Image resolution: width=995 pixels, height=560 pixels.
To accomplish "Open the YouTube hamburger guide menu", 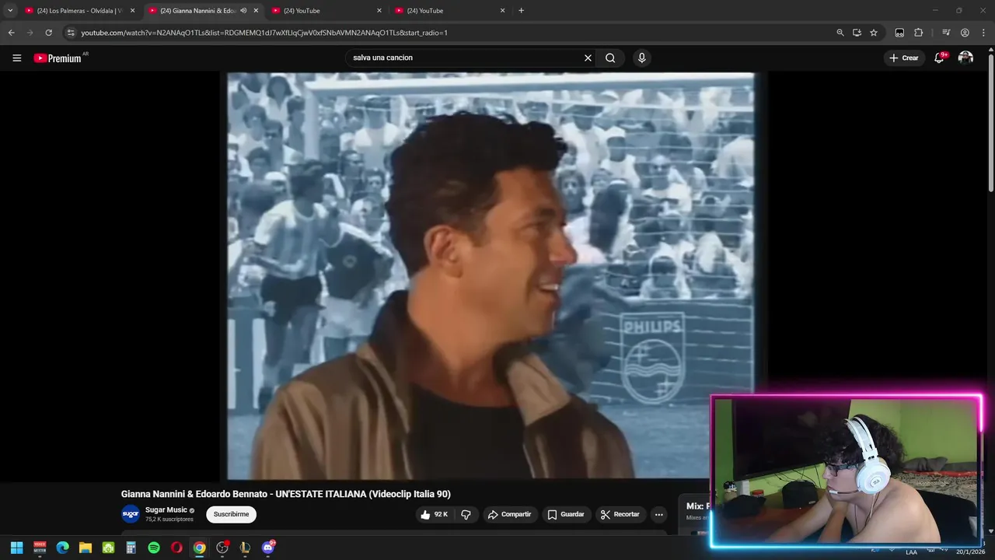I will pyautogui.click(x=16, y=58).
